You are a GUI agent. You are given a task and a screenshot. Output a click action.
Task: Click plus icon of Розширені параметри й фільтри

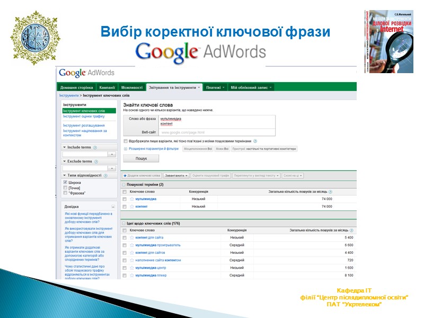126,149
